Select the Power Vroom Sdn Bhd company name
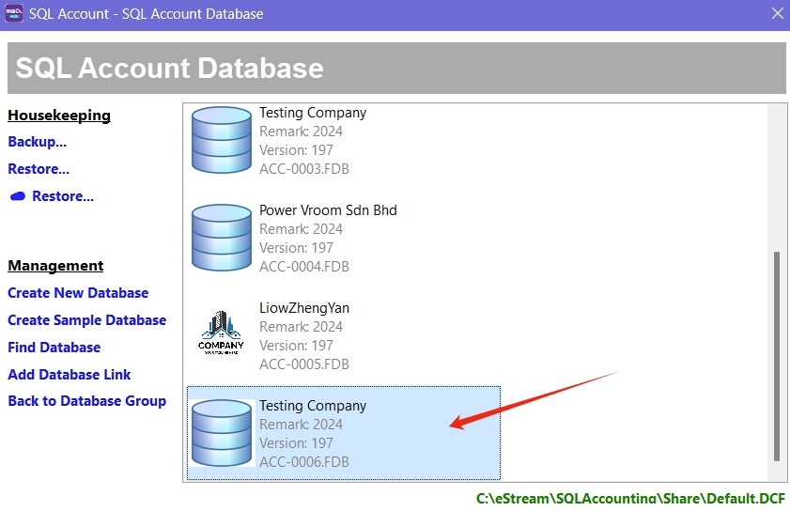 [328, 210]
